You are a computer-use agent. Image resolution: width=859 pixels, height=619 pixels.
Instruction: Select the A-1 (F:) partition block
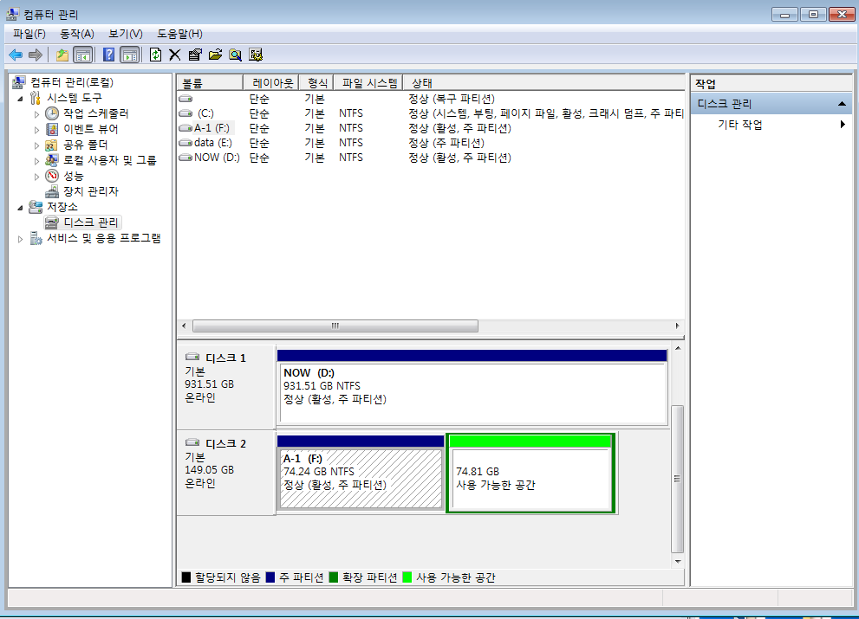[x=361, y=473]
